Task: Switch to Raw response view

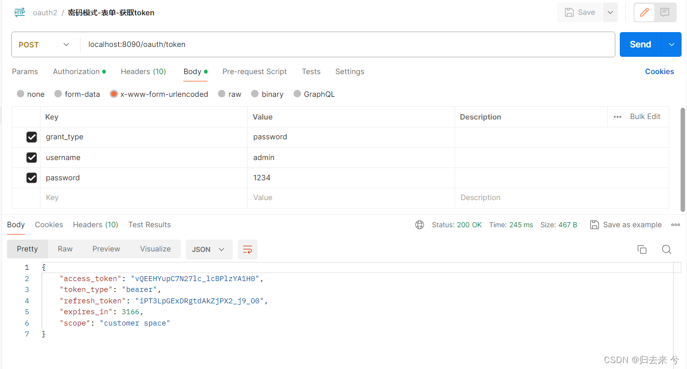Action: pyautogui.click(x=65, y=249)
